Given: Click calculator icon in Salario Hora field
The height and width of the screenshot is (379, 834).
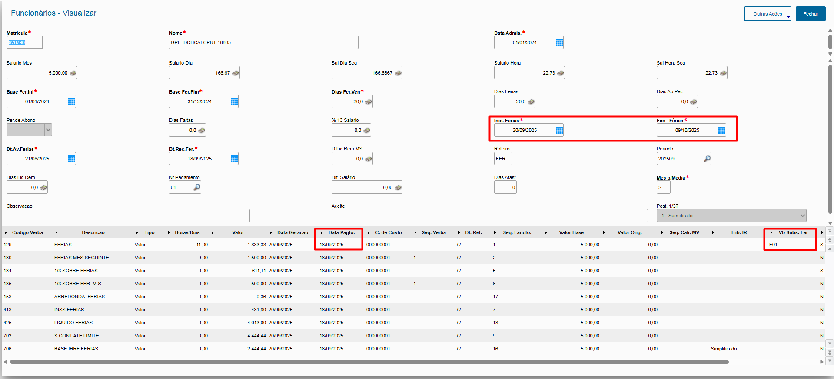Looking at the screenshot, I should [561, 73].
